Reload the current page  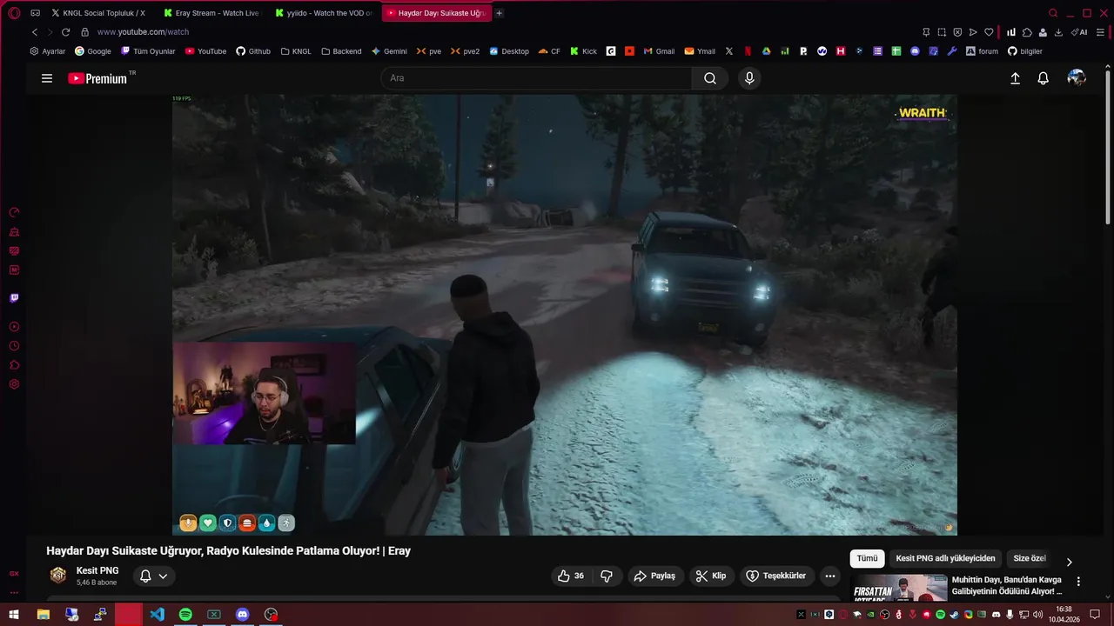[x=65, y=32]
